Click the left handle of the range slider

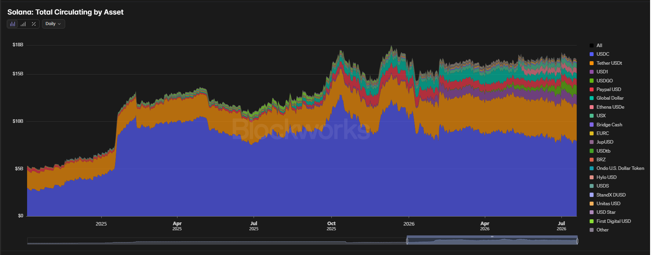coord(407,241)
